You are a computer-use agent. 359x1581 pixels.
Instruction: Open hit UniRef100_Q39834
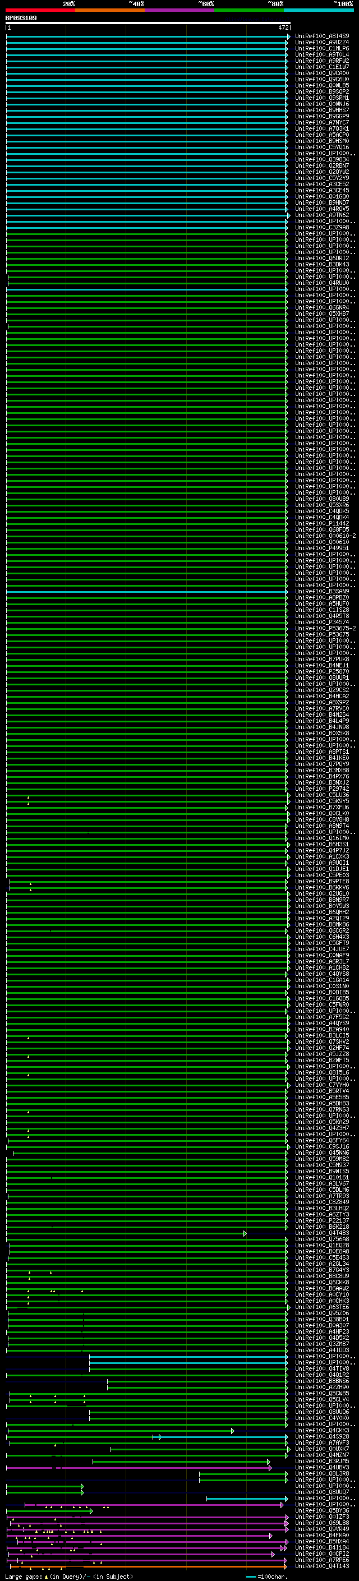322,160
